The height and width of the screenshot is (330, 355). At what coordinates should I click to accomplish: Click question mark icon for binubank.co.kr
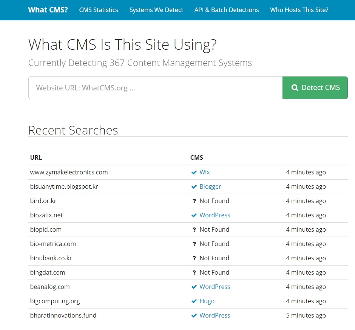(194, 258)
